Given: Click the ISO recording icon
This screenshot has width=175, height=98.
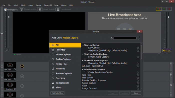Looking at the screenshot, I should pos(58,9).
